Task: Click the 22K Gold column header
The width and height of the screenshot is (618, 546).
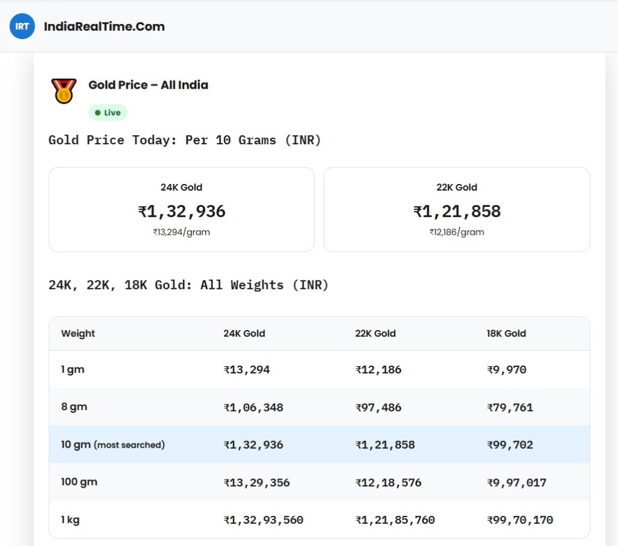Action: (375, 333)
